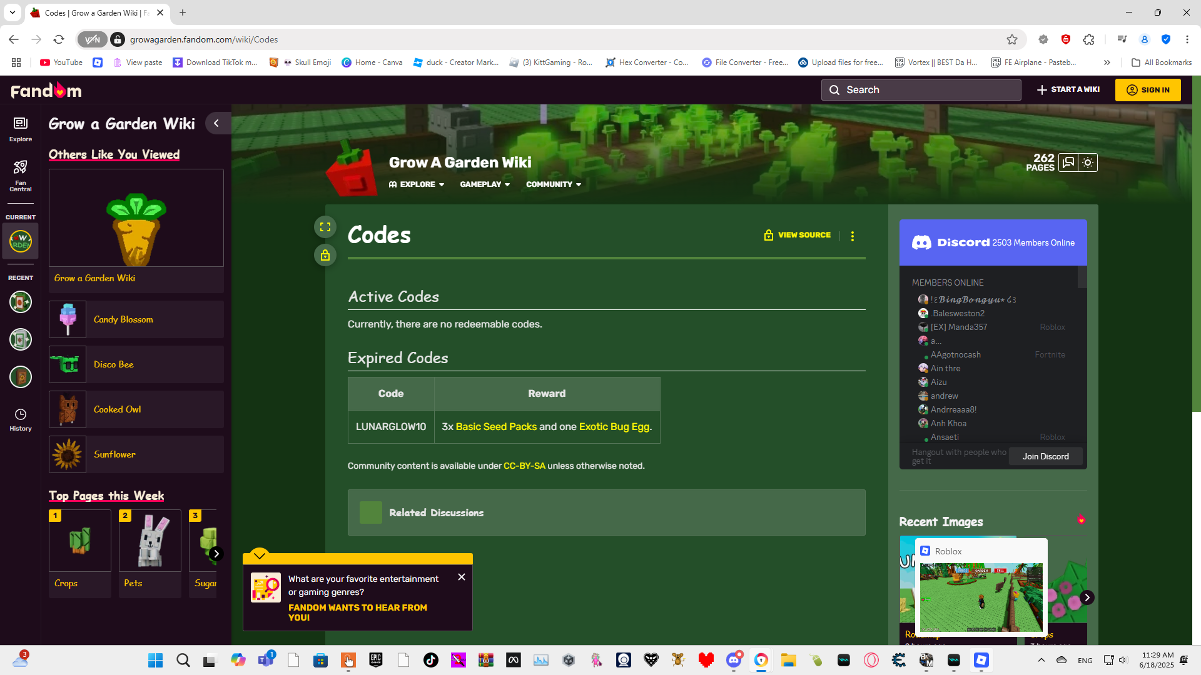Open the CC-BY-SA license link
The height and width of the screenshot is (675, 1201).
click(524, 466)
